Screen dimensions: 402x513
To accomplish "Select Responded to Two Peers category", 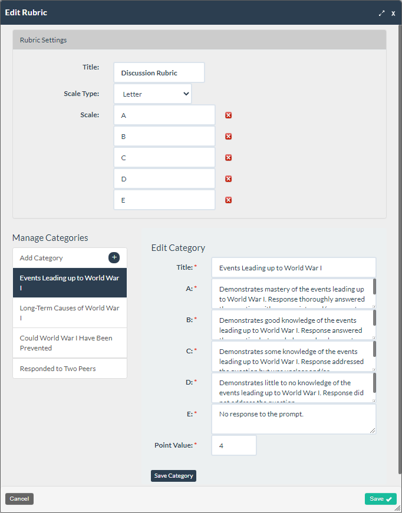I will point(70,368).
